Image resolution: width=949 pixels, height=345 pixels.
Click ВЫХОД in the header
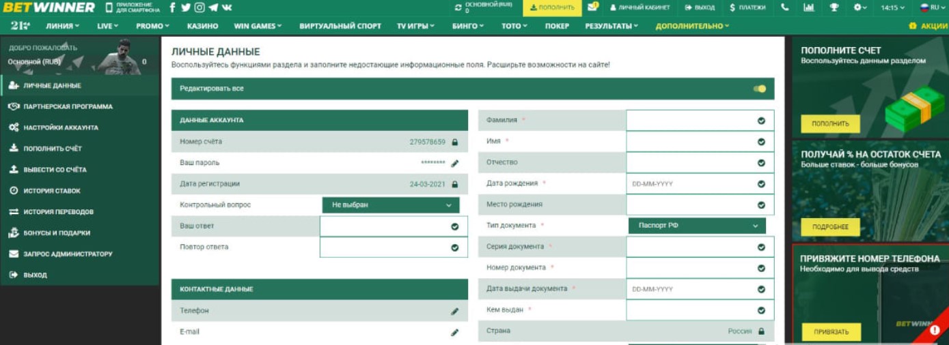click(700, 7)
